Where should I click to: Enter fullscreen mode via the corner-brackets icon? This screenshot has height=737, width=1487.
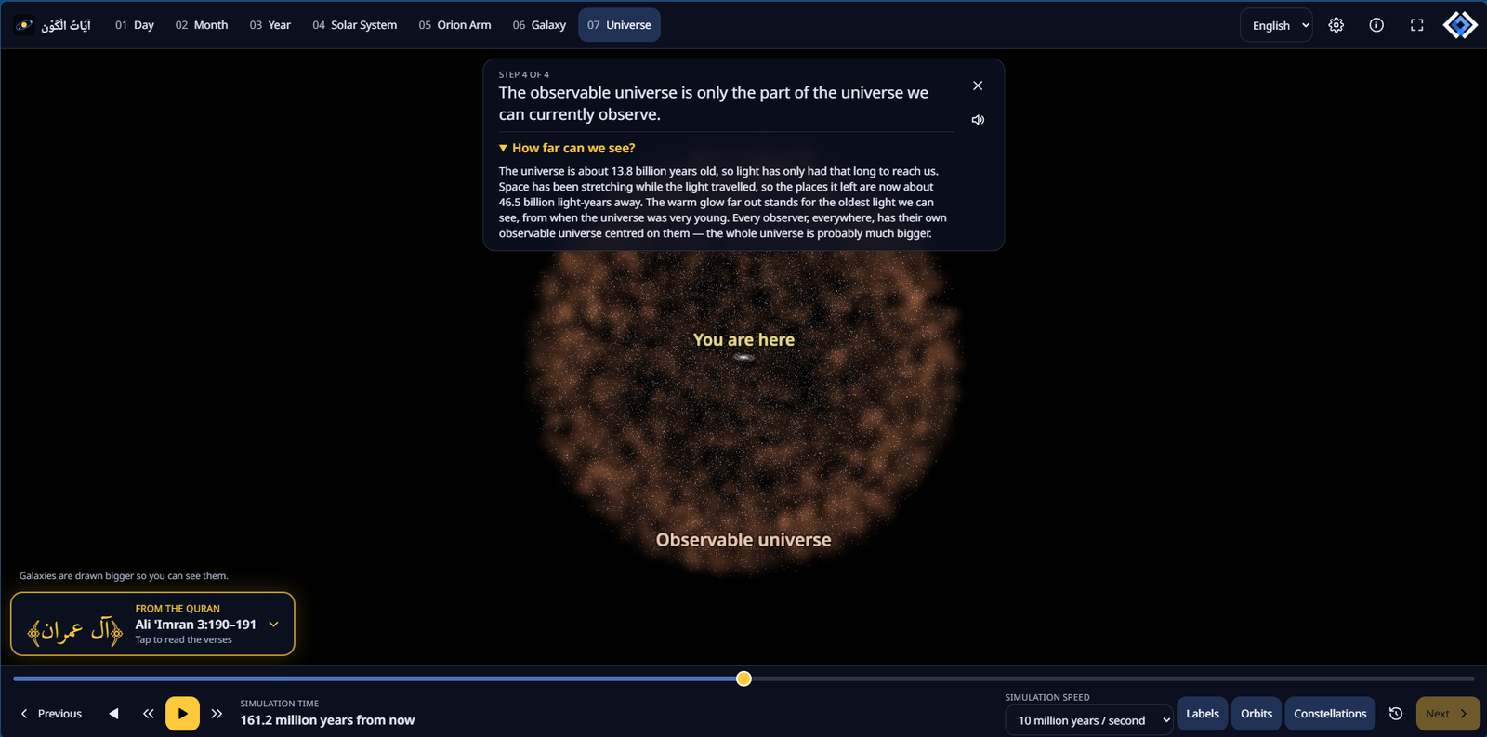[1416, 25]
